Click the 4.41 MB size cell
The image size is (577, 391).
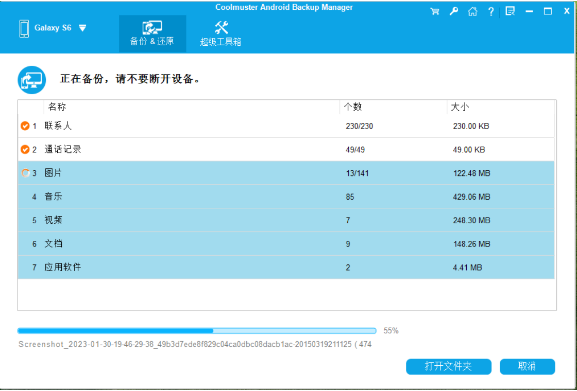point(467,268)
